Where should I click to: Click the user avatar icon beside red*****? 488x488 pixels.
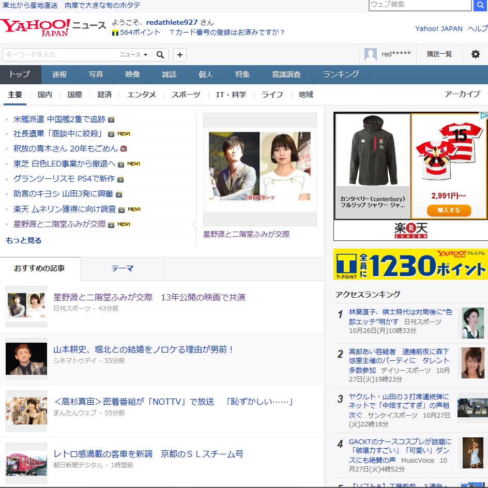click(370, 54)
